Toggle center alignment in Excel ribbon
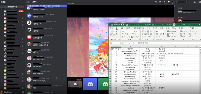The height and width of the screenshot is (94, 201). [x=145, y=34]
